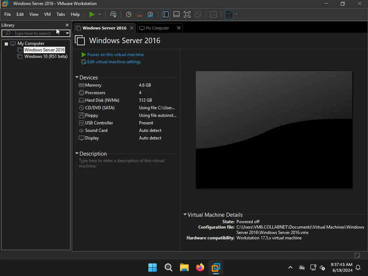This screenshot has width=368, height=276.
Task: Click Send Ctrl+Alt+Del toolbar icon
Action: tap(113, 14)
